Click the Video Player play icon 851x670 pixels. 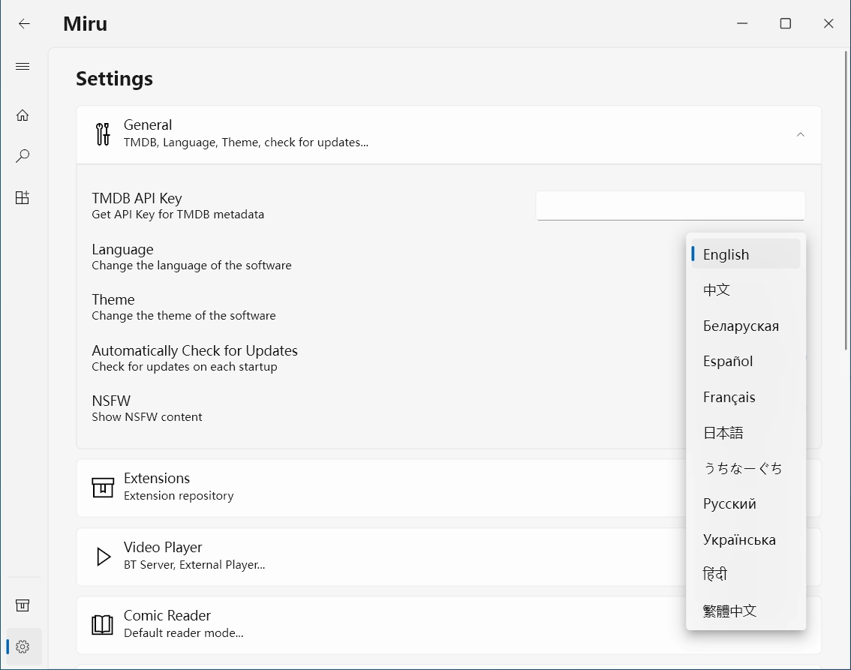click(x=103, y=557)
